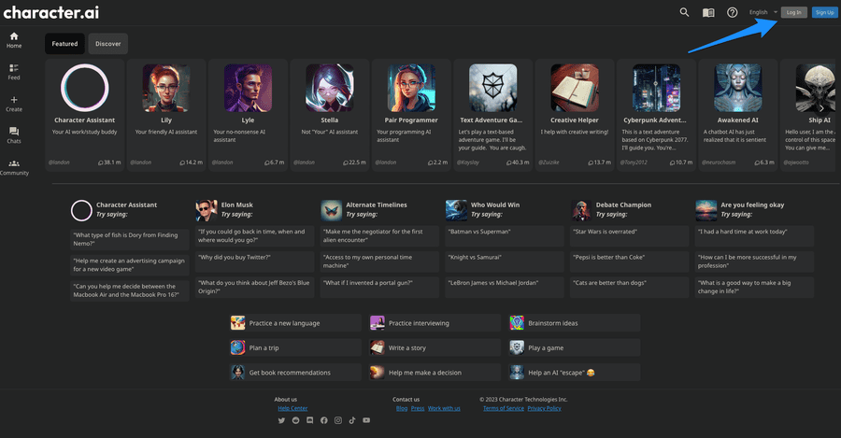This screenshot has height=438, width=841.
Task: Open the character book icon in header
Action: (708, 12)
